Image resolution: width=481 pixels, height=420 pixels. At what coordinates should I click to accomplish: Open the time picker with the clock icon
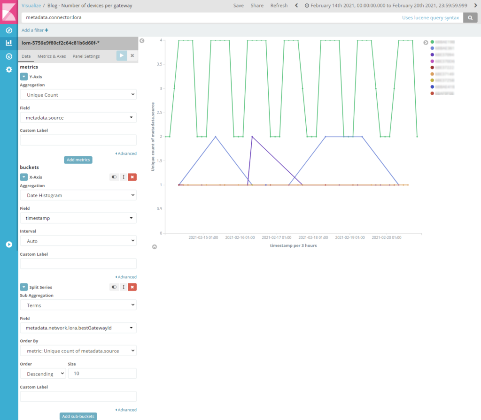307,6
